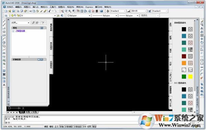This screenshot has width=206, height=130.
Task: Close the Tool Palettes window
Action: [x=197, y=20]
